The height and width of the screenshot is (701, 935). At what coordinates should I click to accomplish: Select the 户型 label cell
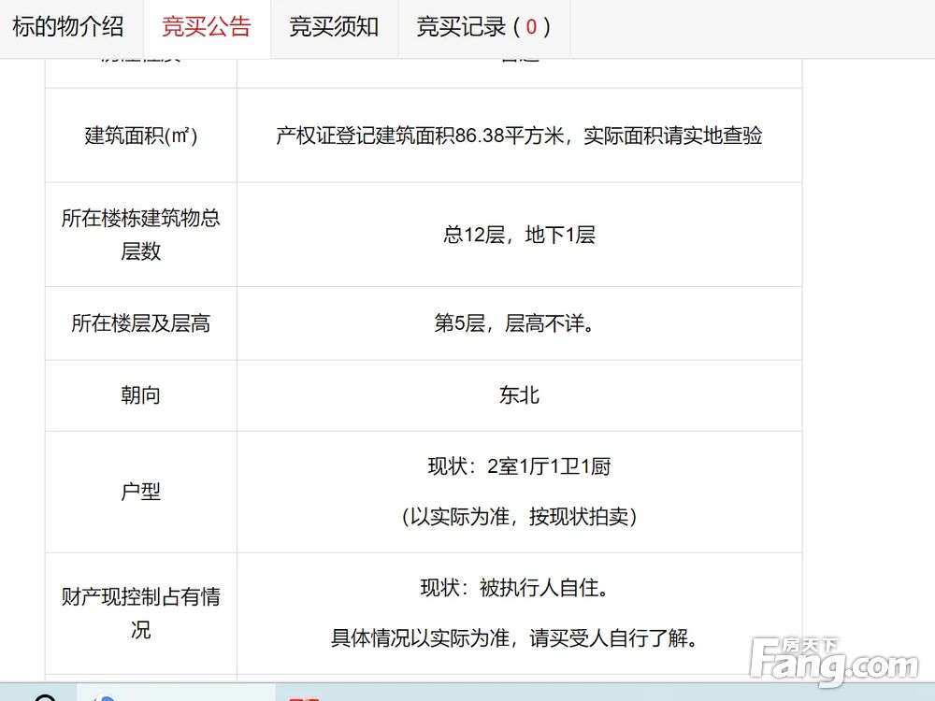141,492
